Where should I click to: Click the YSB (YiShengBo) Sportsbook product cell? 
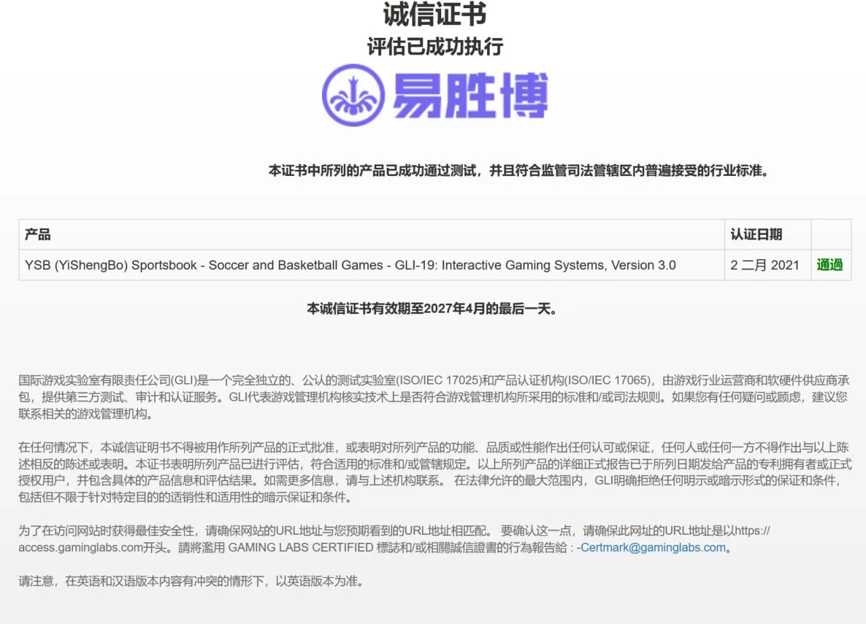click(371, 265)
